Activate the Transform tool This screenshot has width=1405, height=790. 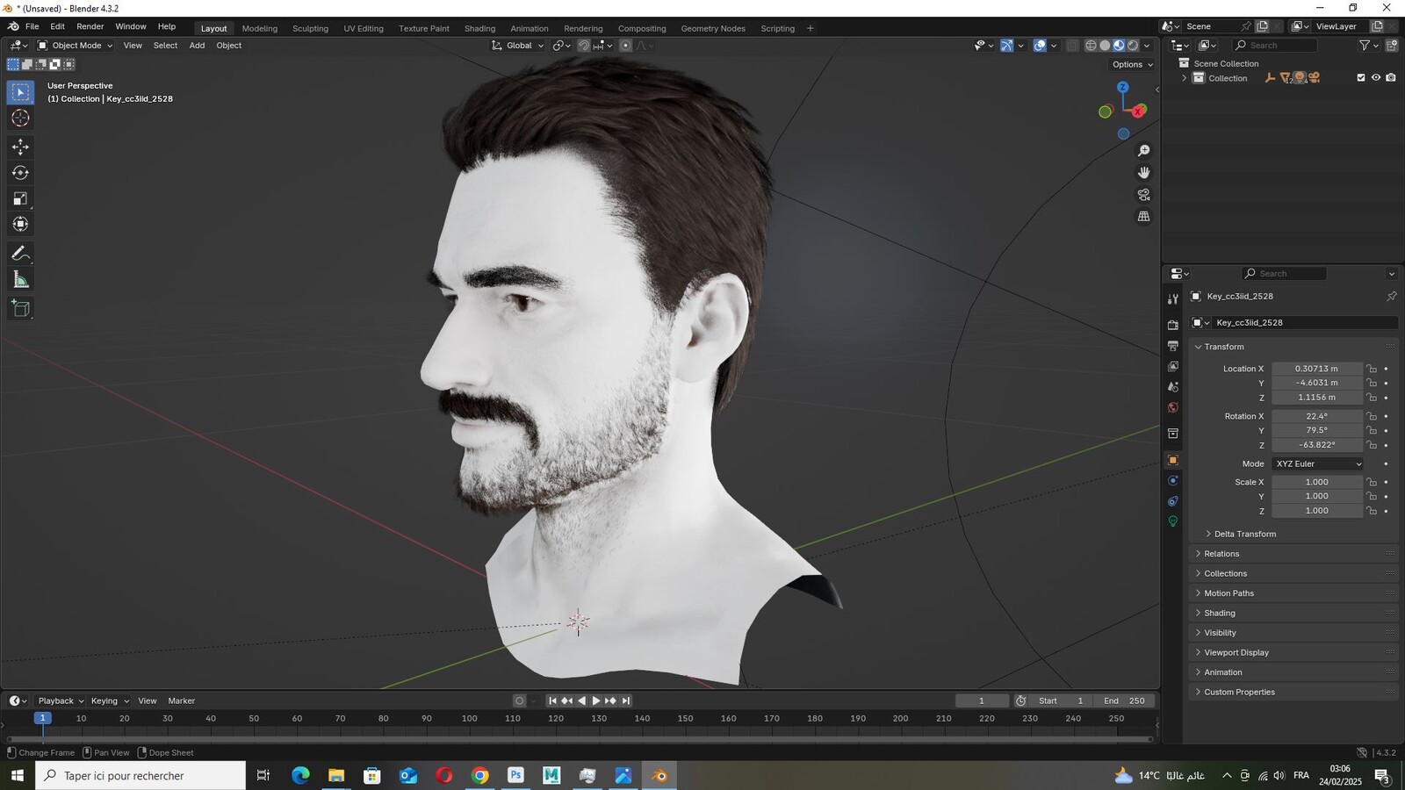point(20,225)
